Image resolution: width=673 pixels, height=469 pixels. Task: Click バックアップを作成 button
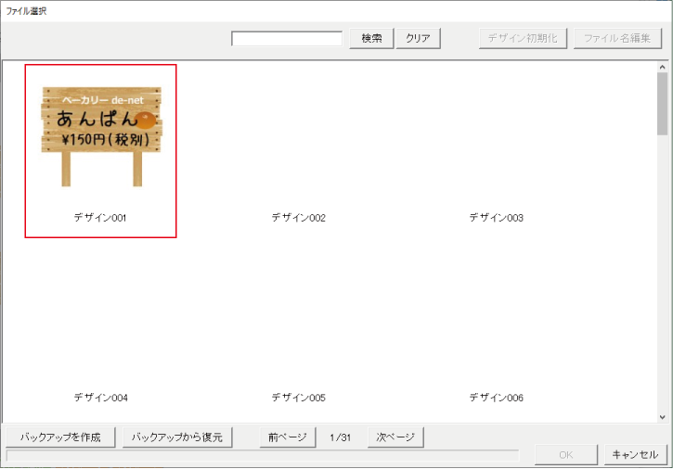pos(60,437)
